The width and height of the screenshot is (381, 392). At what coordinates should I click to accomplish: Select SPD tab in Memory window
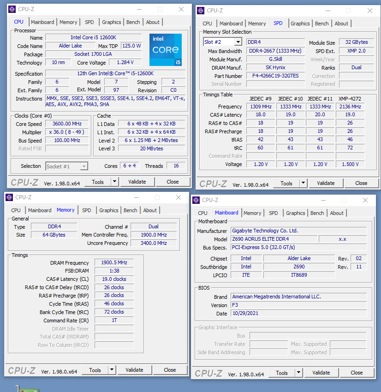[87, 210]
